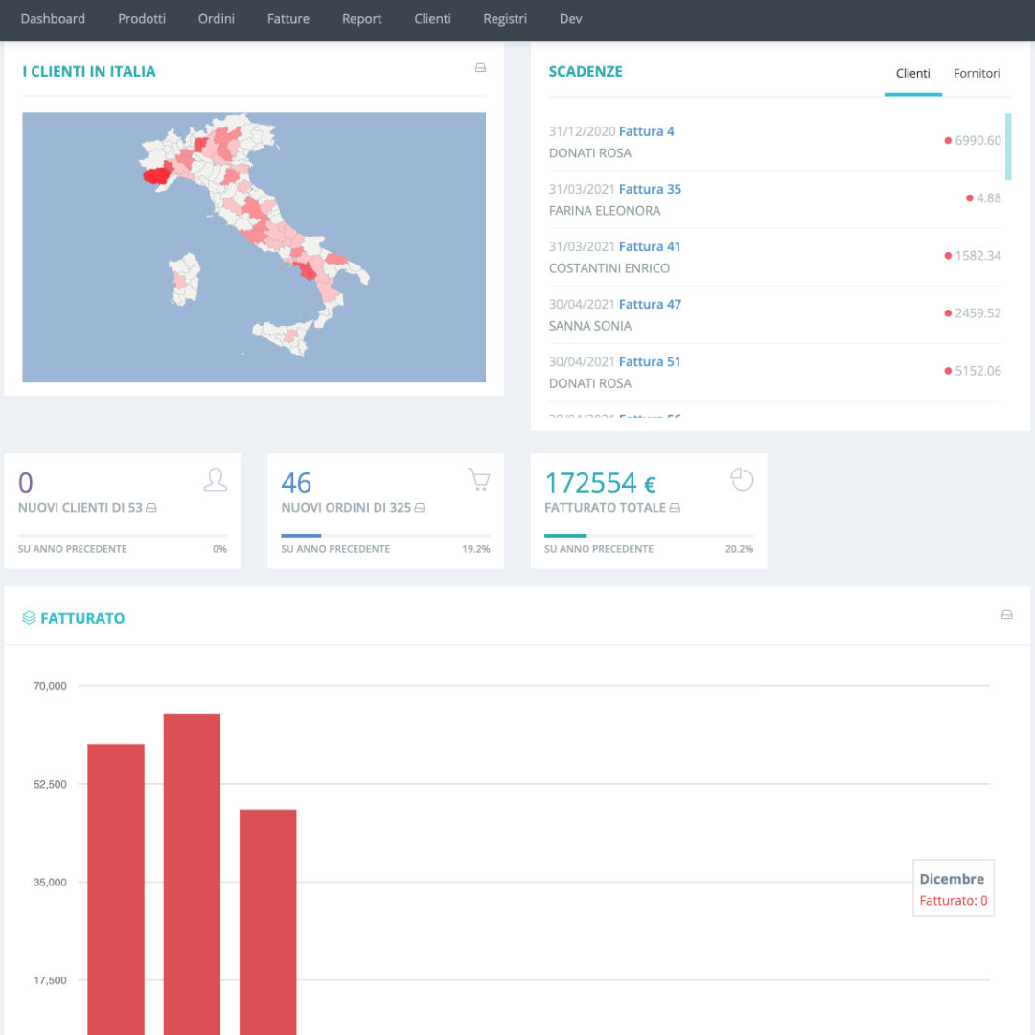Go to Prodotti in the top navigation

[141, 19]
